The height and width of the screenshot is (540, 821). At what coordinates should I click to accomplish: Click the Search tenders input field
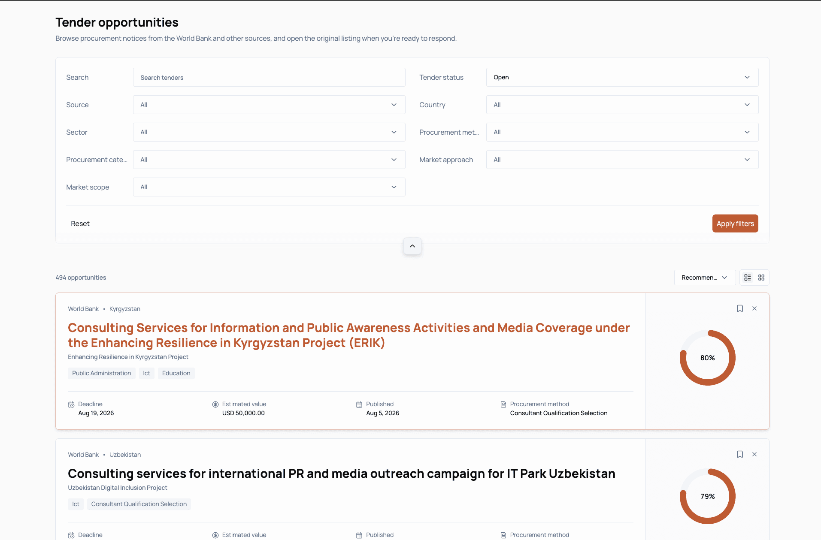pos(269,77)
